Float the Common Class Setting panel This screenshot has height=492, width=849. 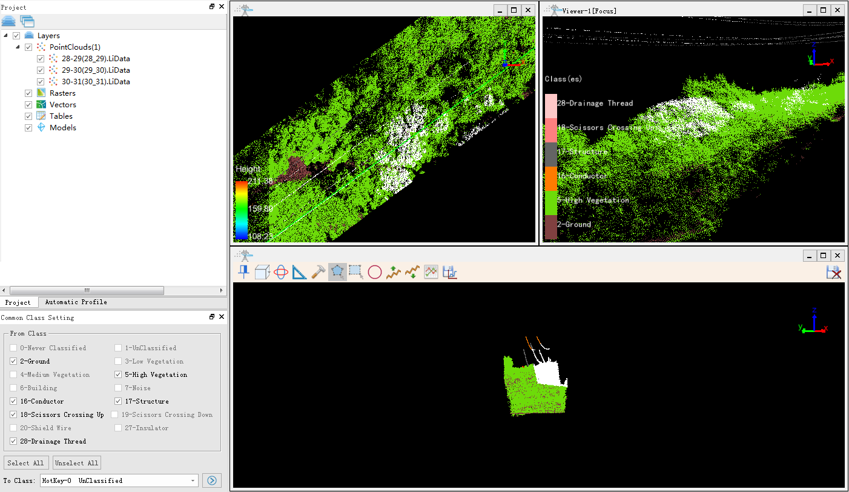(x=212, y=317)
